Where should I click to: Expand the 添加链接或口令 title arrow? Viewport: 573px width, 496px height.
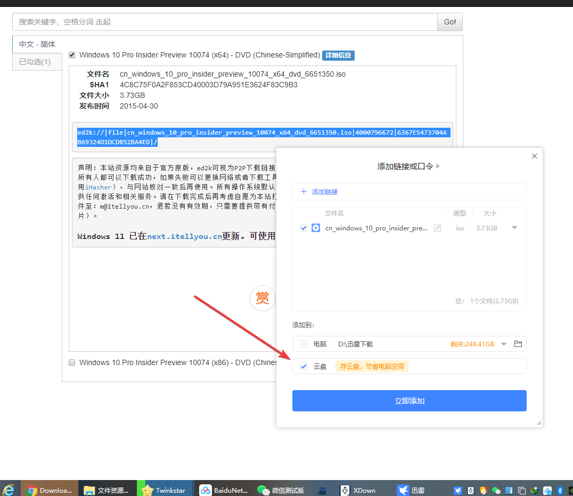pos(438,166)
